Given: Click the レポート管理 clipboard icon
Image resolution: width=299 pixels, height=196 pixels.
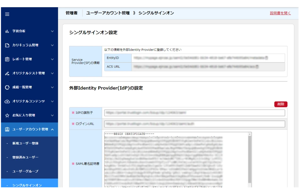Looking at the screenshot, I should pyautogui.click(x=7, y=59).
